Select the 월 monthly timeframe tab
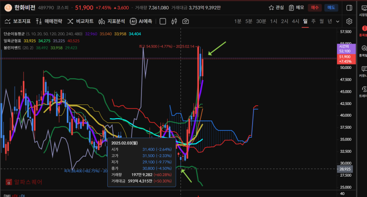This screenshot has height=197, width=367. tap(321, 21)
